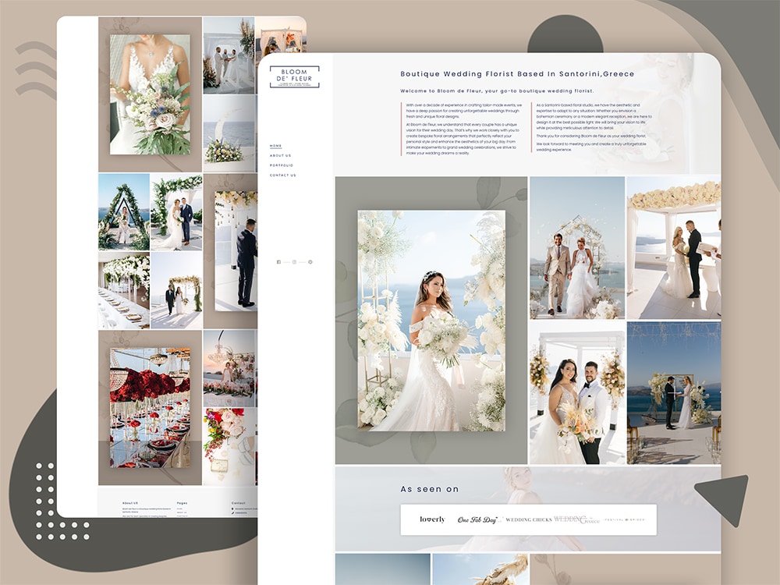Click the One Fab Day logo
The image size is (780, 585).
(477, 519)
